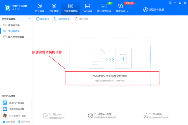The height and width of the screenshot is (125, 188).
Task: Click 点击添加文件或拖拽文件添加 text
Action: (x=110, y=76)
